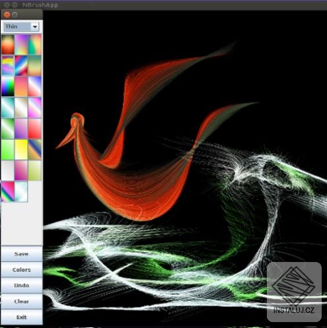Screen dimensions: 327x328
Task: Pick the beige-and-white diagonal swatch
Action: point(21,108)
